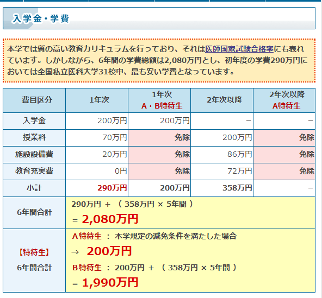Click the 入学金・学費 section heading
Viewport: 322px width, 298px height.
pyautogui.click(x=41, y=18)
